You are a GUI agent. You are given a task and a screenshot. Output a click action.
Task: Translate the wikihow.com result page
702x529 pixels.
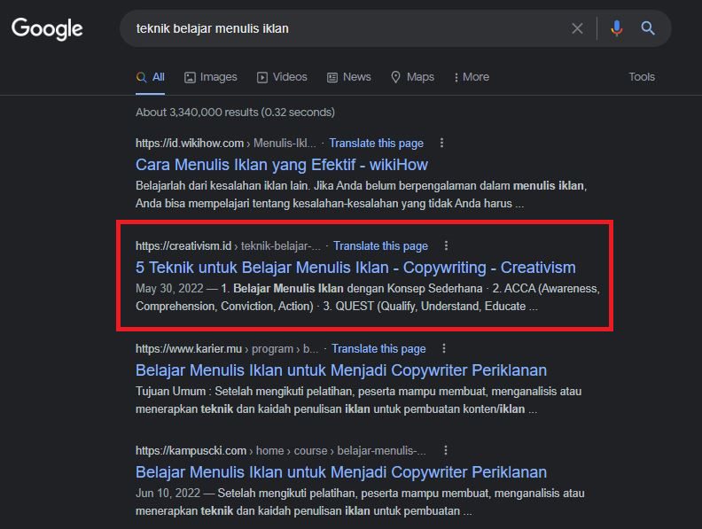tap(376, 144)
